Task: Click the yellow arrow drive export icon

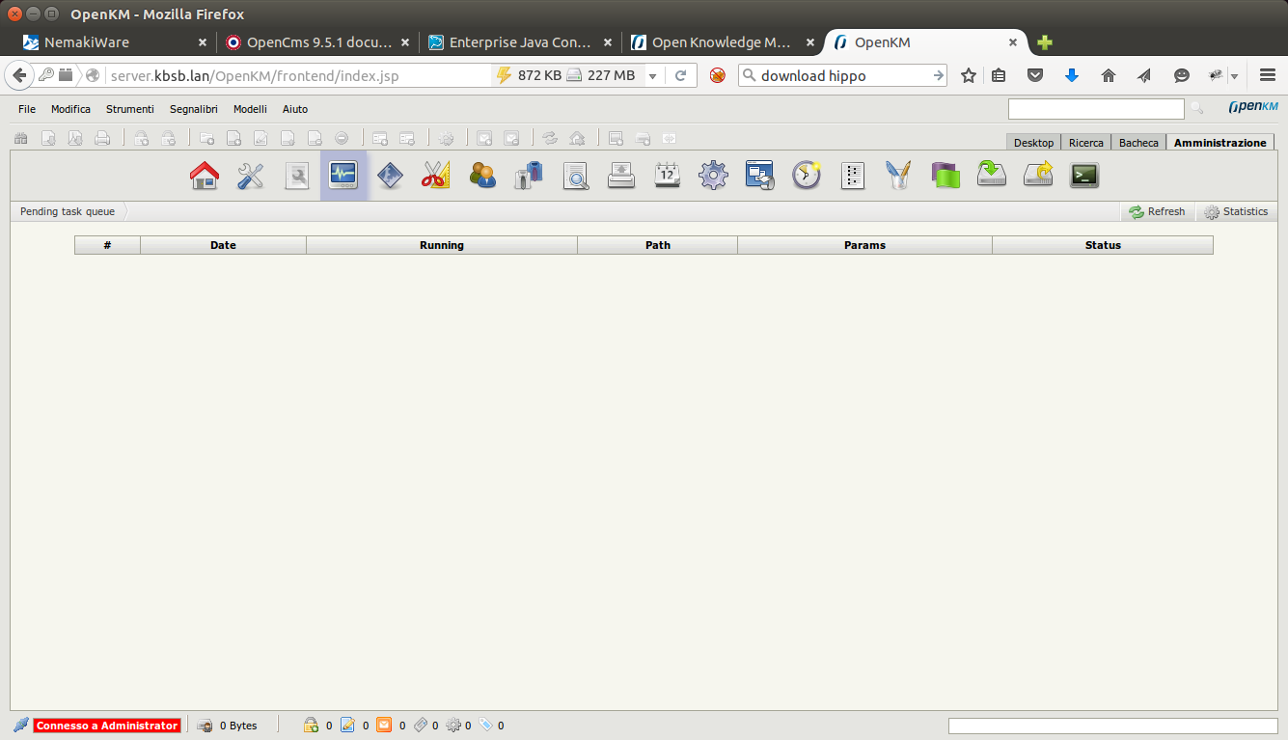Action: [x=1038, y=176]
